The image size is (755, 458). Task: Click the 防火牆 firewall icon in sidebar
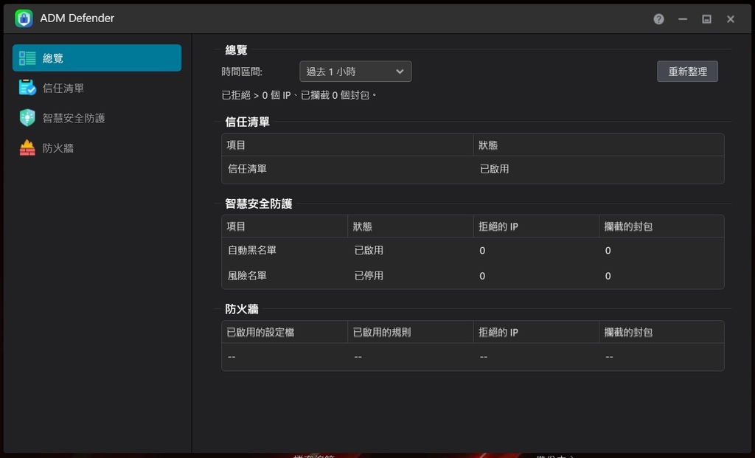[x=27, y=148]
